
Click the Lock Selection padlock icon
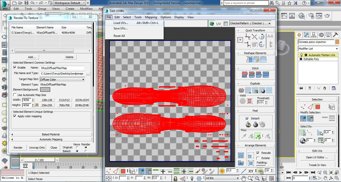point(175,178)
